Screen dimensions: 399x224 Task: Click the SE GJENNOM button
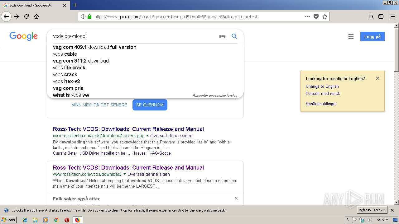(x=150, y=105)
